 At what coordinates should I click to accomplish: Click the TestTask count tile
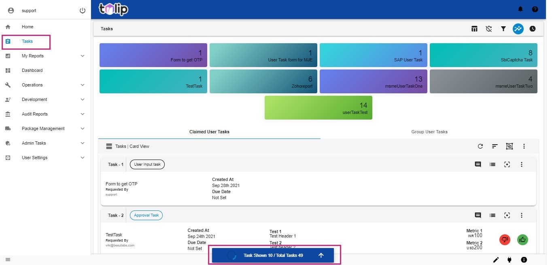(153, 81)
